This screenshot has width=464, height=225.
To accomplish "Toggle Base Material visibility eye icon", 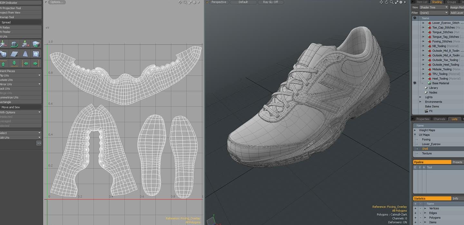I will coord(415,83).
